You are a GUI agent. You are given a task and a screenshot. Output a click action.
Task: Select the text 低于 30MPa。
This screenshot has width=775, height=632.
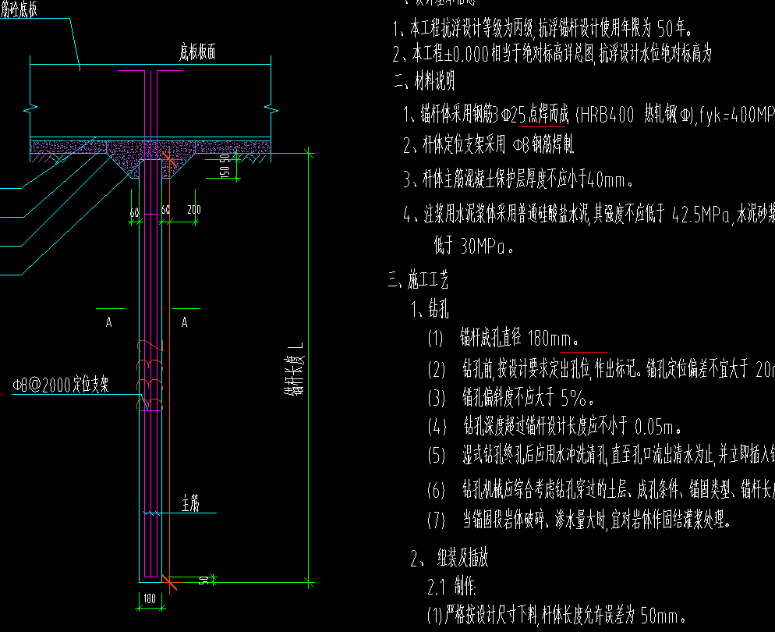(474, 246)
